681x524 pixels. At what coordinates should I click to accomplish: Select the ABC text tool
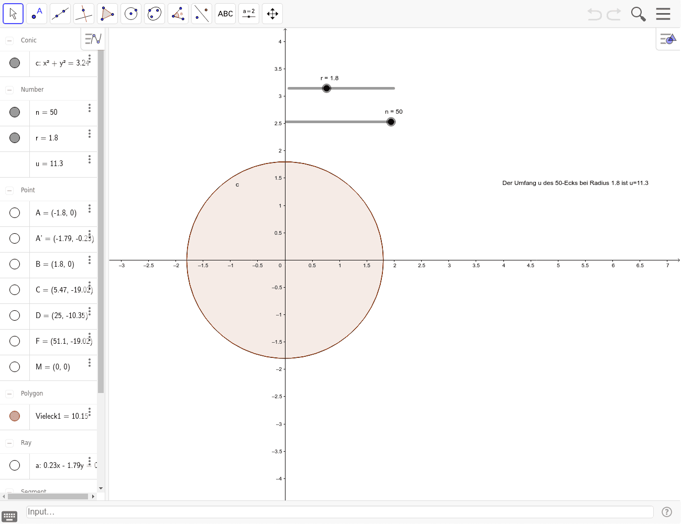[x=225, y=14]
